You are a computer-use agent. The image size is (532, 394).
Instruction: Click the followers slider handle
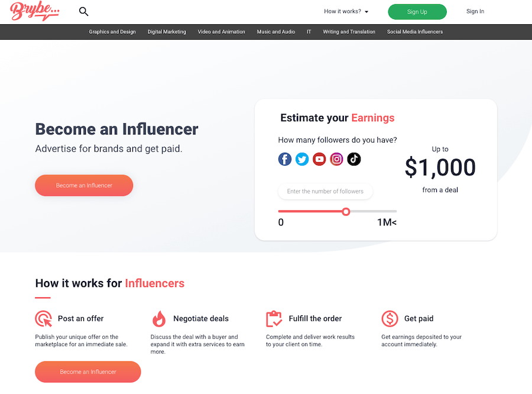346,212
